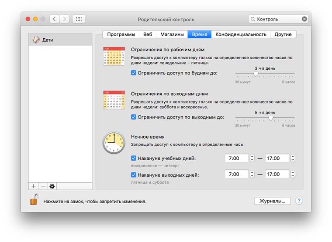332x242 pixels.
Task: Click the school nights end time field 17:00
Action: click(277, 158)
